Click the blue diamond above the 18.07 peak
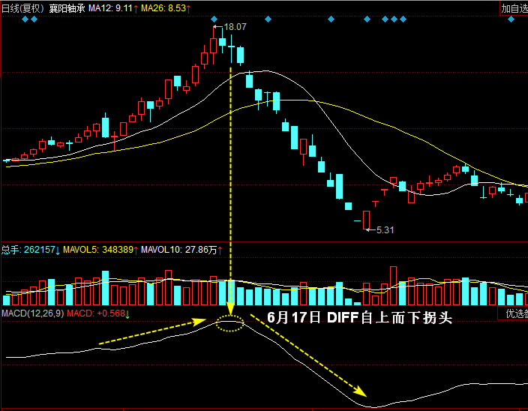The image size is (528, 411). click(214, 19)
